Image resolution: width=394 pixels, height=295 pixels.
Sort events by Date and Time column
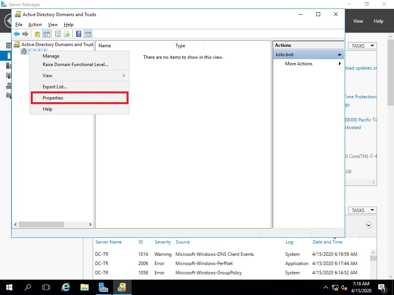tap(327, 242)
